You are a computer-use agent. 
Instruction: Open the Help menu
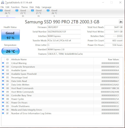point(38,7)
